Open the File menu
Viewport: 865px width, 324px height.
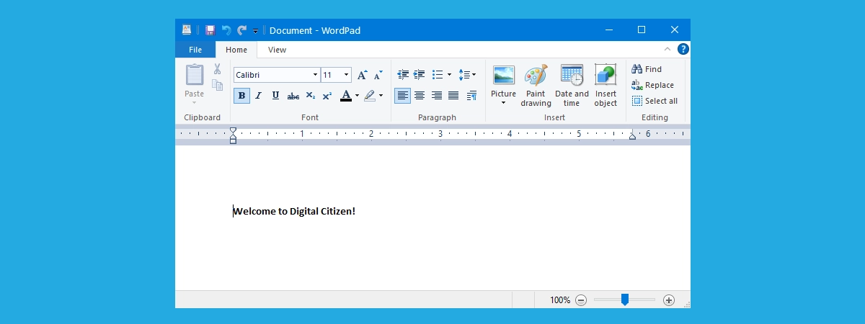click(195, 50)
